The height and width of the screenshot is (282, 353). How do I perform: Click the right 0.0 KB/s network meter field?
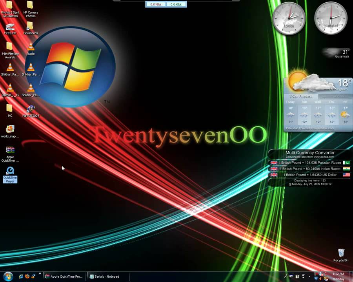pos(176,4)
